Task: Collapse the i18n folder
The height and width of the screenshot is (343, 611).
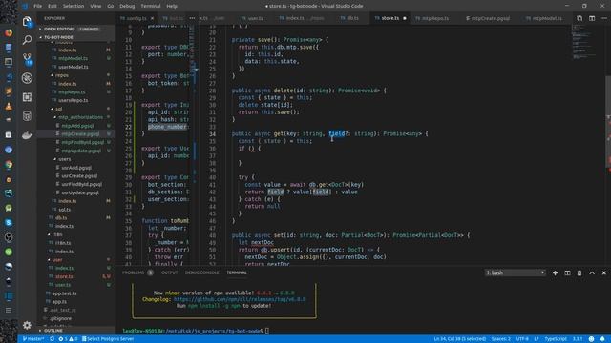Action: point(57,234)
